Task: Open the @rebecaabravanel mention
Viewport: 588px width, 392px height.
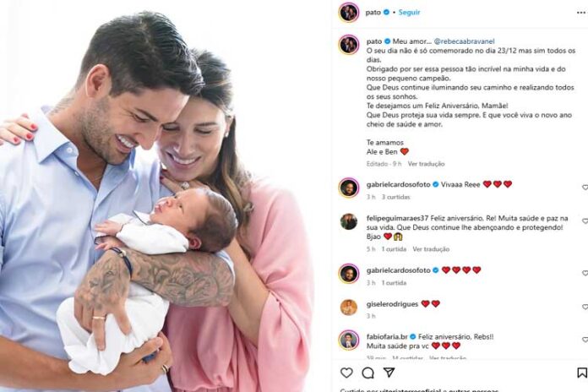Action: pyautogui.click(x=465, y=41)
